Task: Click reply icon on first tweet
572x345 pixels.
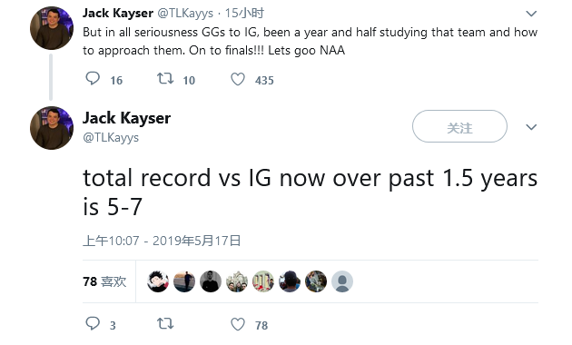Action: [x=93, y=79]
